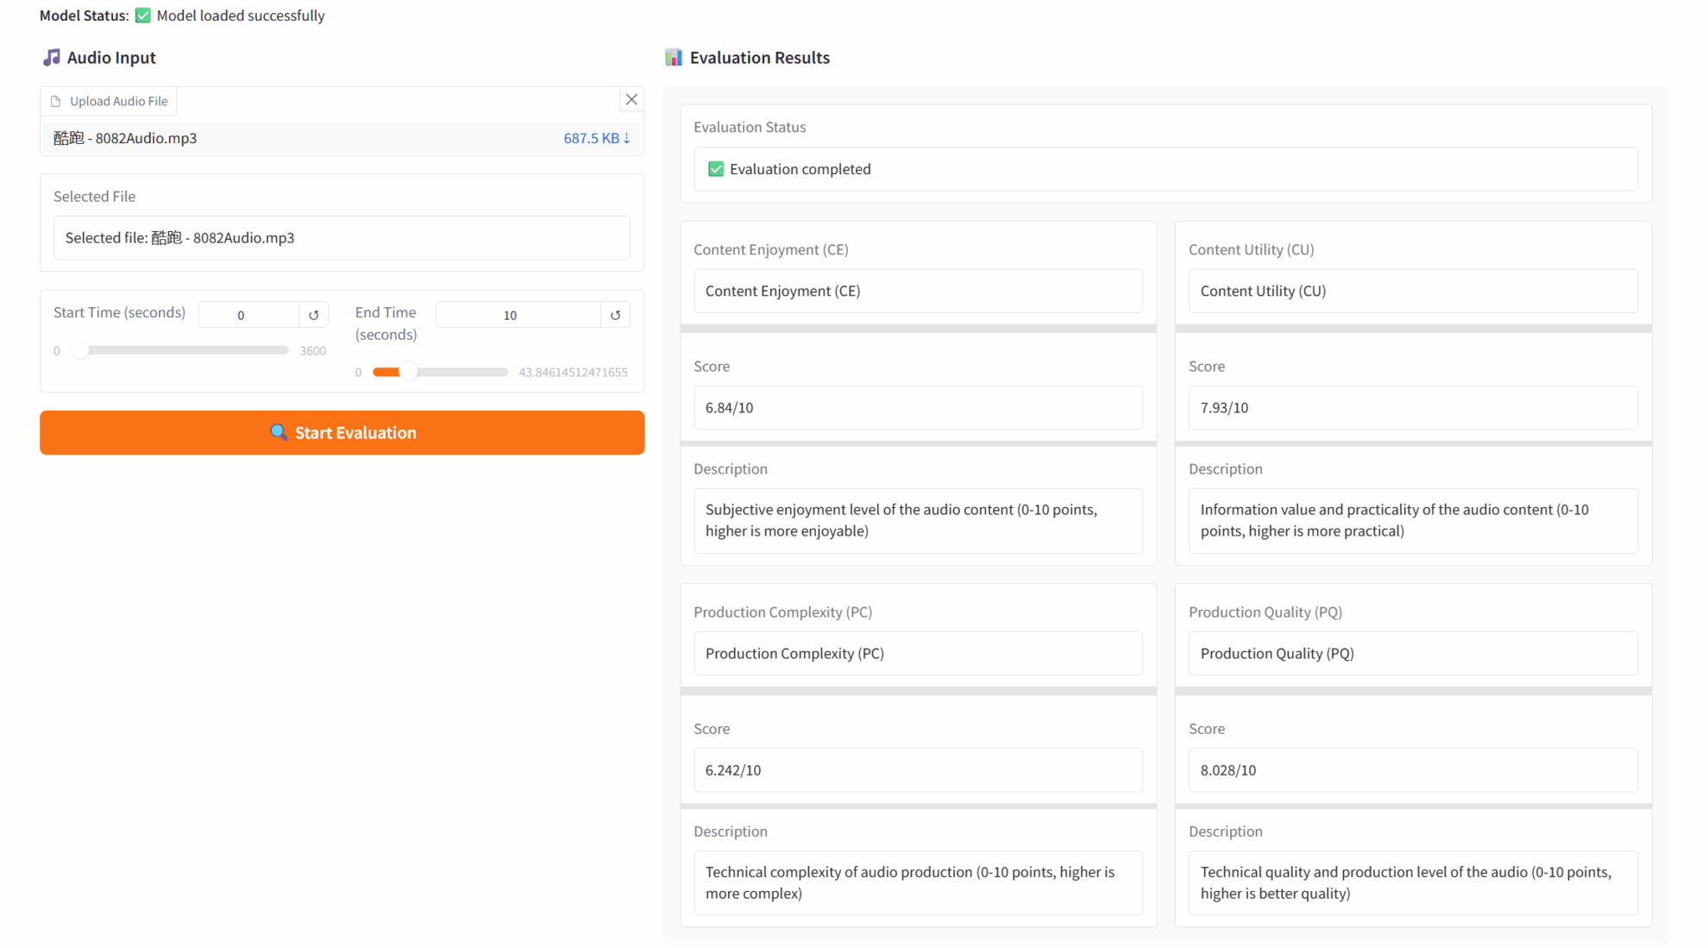This screenshot has width=1708, height=948.
Task: Remove uploaded audio file with X icon
Action: [631, 99]
